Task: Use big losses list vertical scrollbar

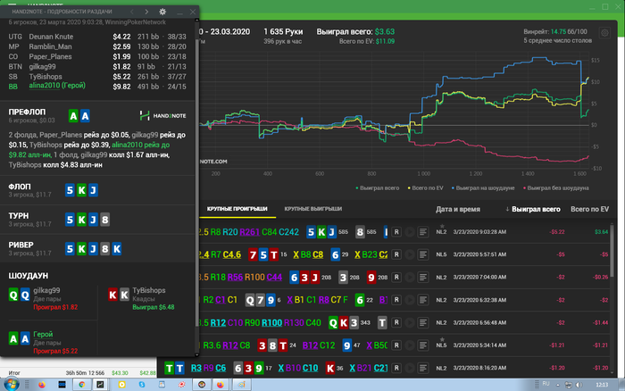Action: (612, 251)
